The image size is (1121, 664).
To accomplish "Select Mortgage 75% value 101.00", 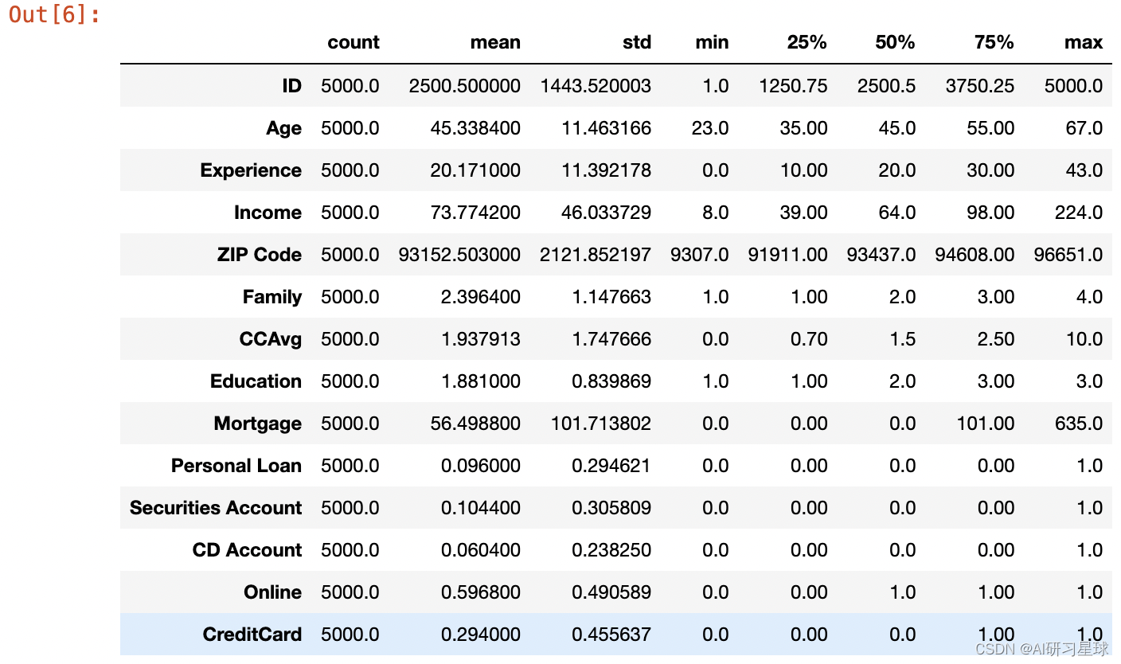I will click(986, 424).
